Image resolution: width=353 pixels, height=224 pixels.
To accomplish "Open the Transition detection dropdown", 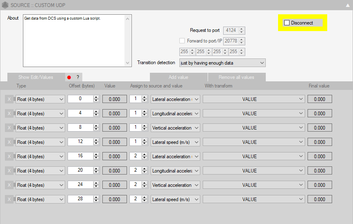I will pyautogui.click(x=222, y=63).
